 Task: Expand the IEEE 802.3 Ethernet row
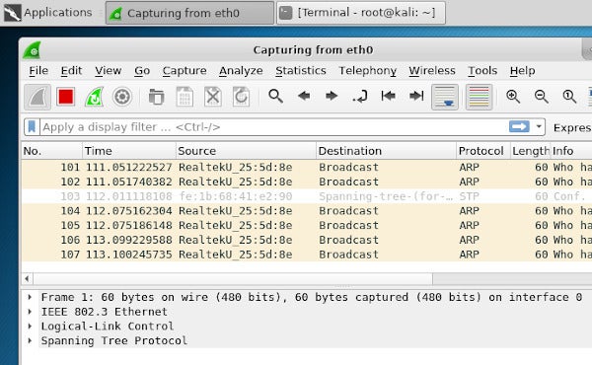tap(30, 312)
